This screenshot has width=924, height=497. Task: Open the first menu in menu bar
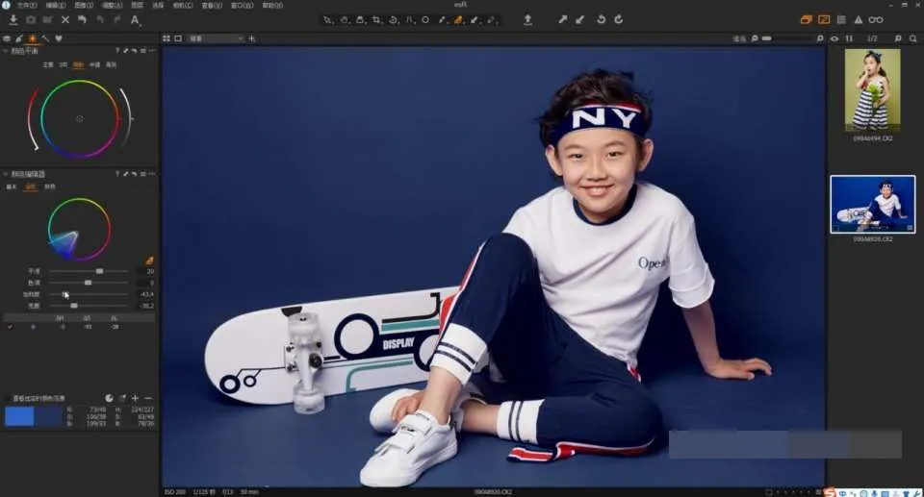coord(26,6)
